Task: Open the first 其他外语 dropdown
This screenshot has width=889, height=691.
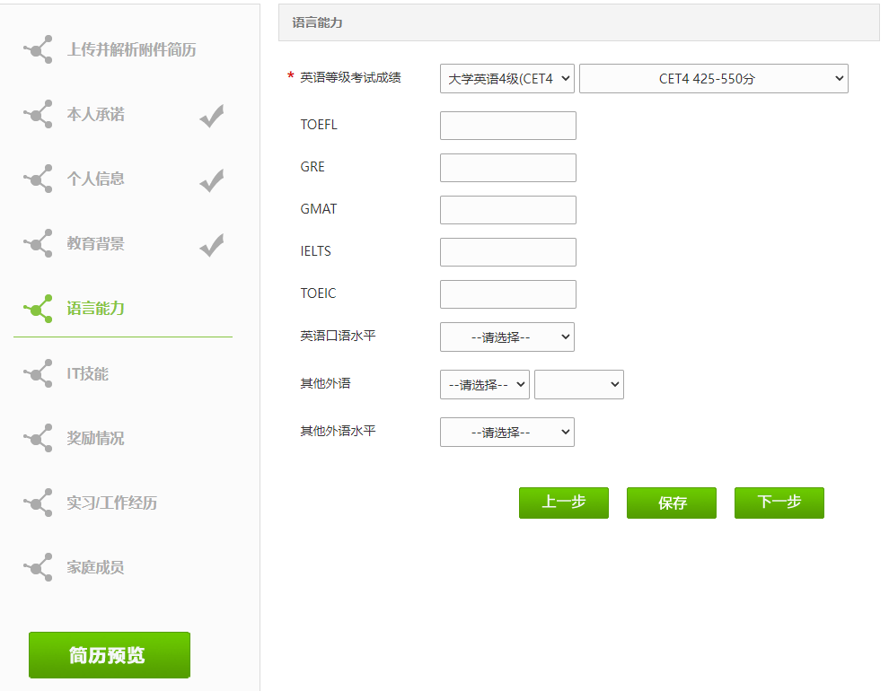Action: click(484, 384)
